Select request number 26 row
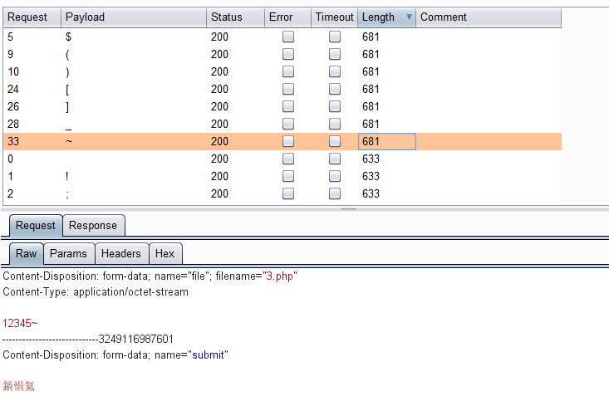The height and width of the screenshot is (396, 609). [x=282, y=107]
